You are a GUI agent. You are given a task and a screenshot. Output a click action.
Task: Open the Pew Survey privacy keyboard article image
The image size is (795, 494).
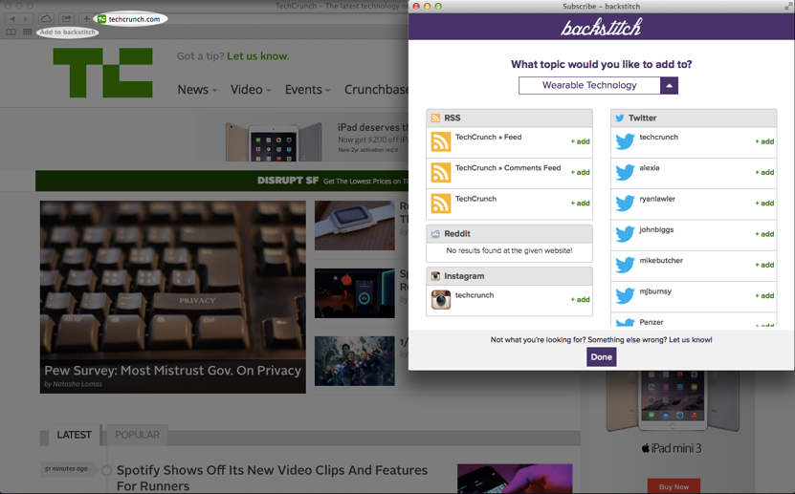[x=173, y=297]
